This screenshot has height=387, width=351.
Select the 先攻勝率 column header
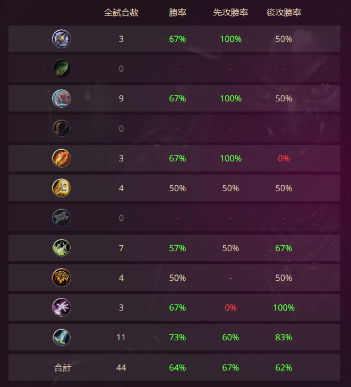(x=230, y=13)
